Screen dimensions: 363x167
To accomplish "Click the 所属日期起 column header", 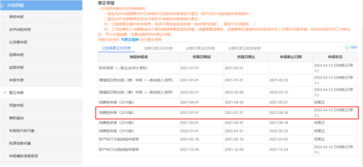I will click(202, 57).
